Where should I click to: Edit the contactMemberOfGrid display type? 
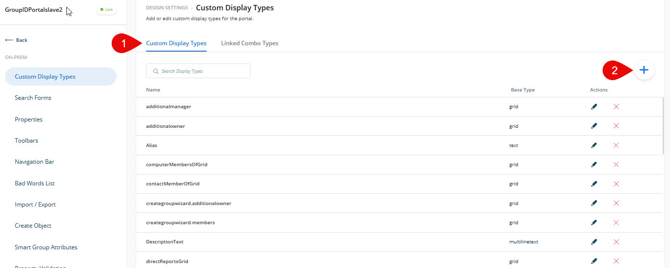[x=594, y=184]
